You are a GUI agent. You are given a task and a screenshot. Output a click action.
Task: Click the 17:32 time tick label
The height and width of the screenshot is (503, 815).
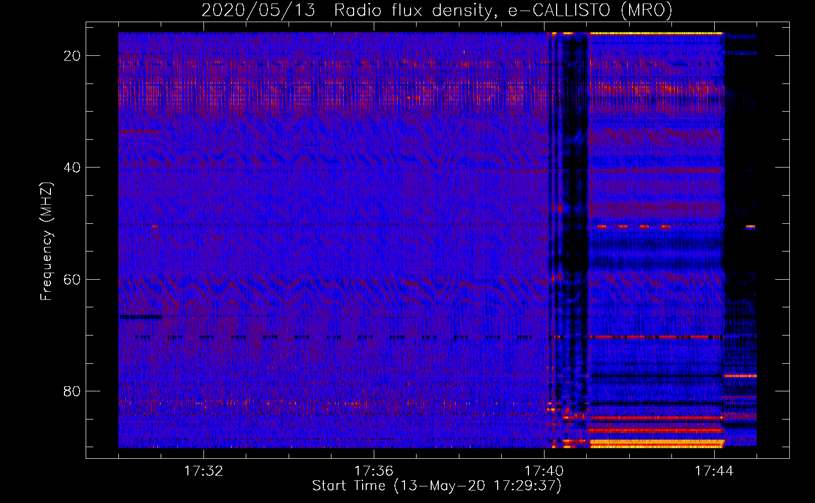click(x=203, y=471)
